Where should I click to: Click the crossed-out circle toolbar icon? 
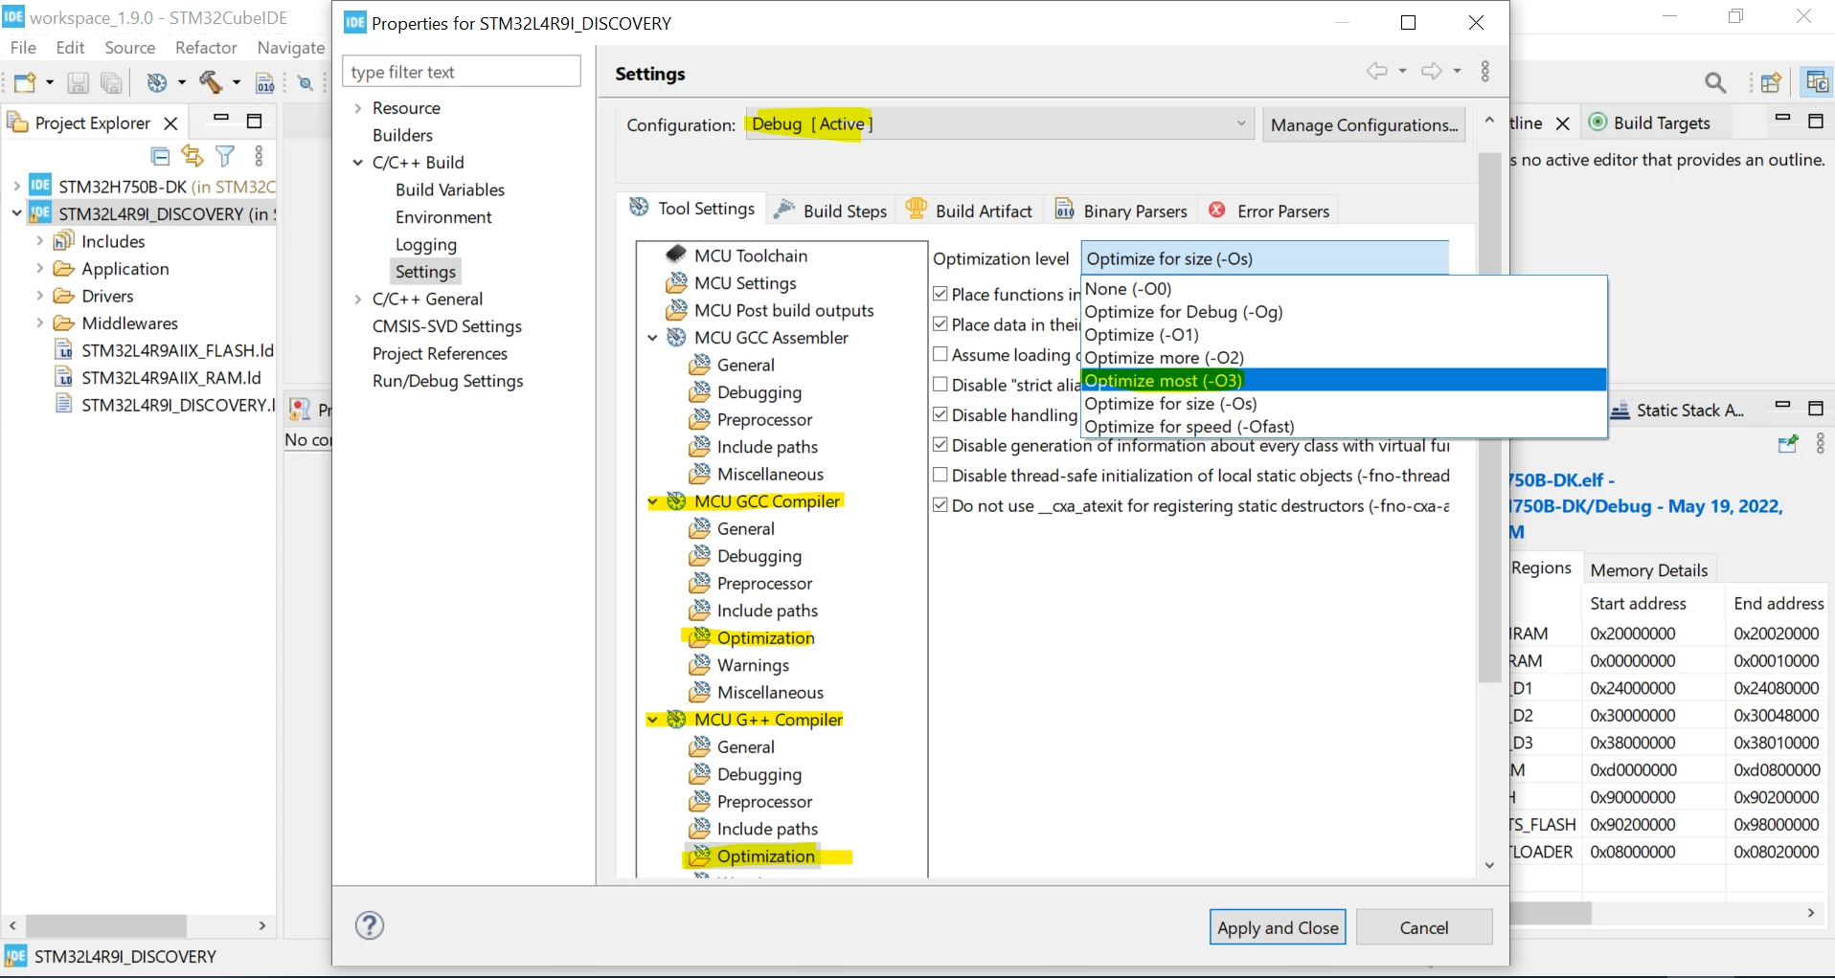point(306,83)
